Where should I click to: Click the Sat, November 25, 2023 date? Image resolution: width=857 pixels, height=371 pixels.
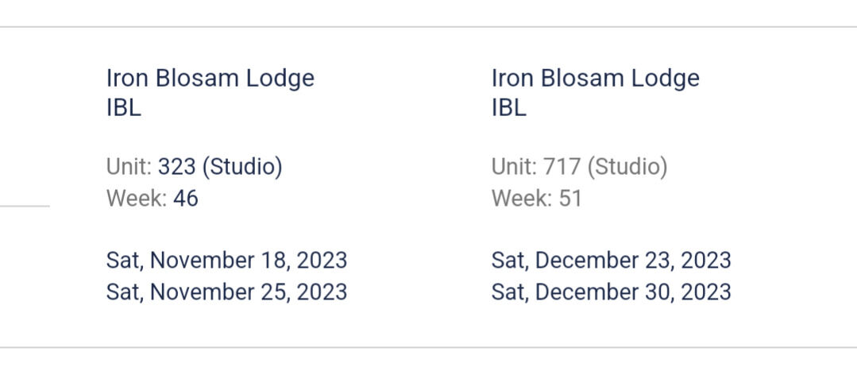[226, 292]
